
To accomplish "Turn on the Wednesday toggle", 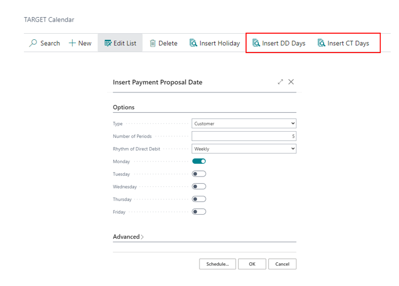I will pyautogui.click(x=199, y=187).
